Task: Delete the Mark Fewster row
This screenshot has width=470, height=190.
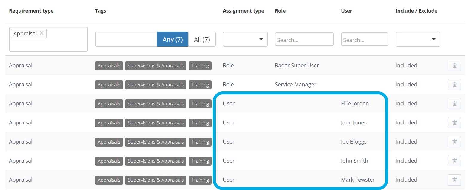Action: pyautogui.click(x=454, y=180)
